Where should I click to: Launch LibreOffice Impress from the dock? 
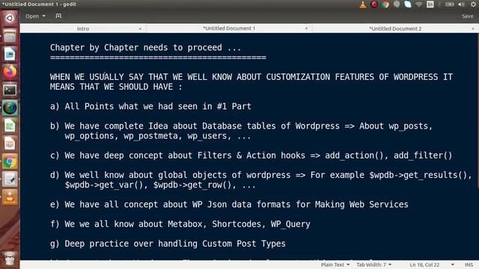(x=10, y=143)
